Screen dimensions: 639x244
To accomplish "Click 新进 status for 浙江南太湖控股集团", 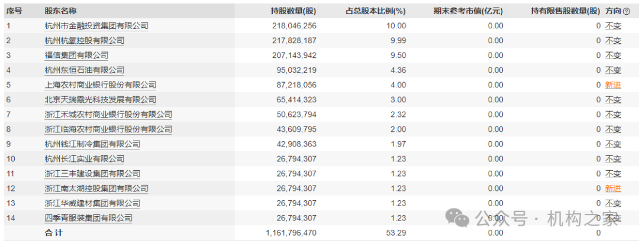I will point(613,188).
